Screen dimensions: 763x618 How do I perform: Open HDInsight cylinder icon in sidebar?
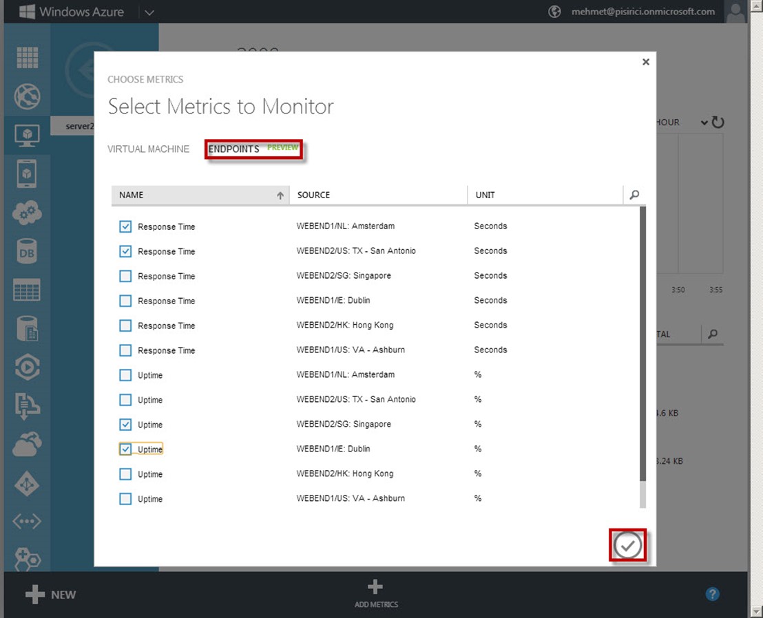[28, 329]
